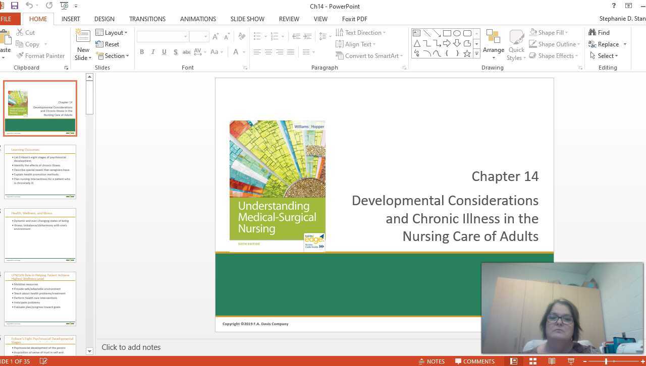This screenshot has height=366, width=646.
Task: Toggle Normal view button in status bar
Action: 513,361
